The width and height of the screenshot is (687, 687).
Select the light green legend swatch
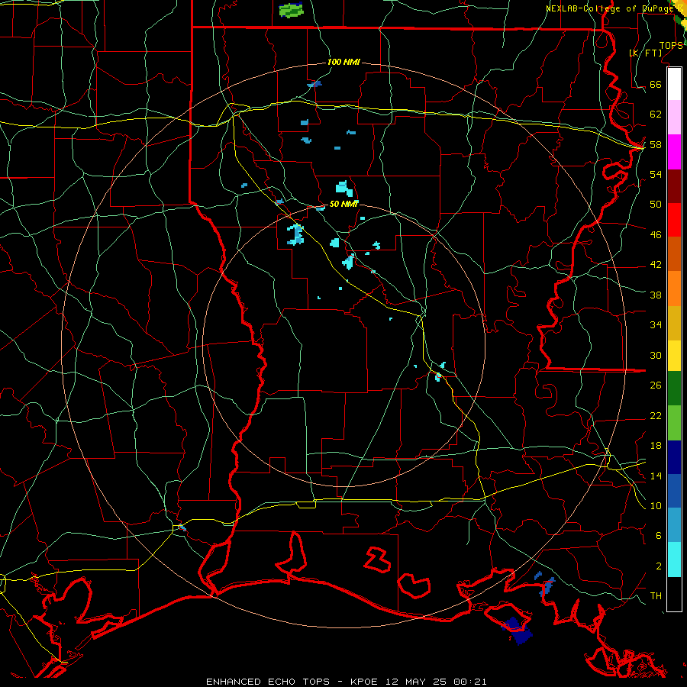click(x=674, y=423)
